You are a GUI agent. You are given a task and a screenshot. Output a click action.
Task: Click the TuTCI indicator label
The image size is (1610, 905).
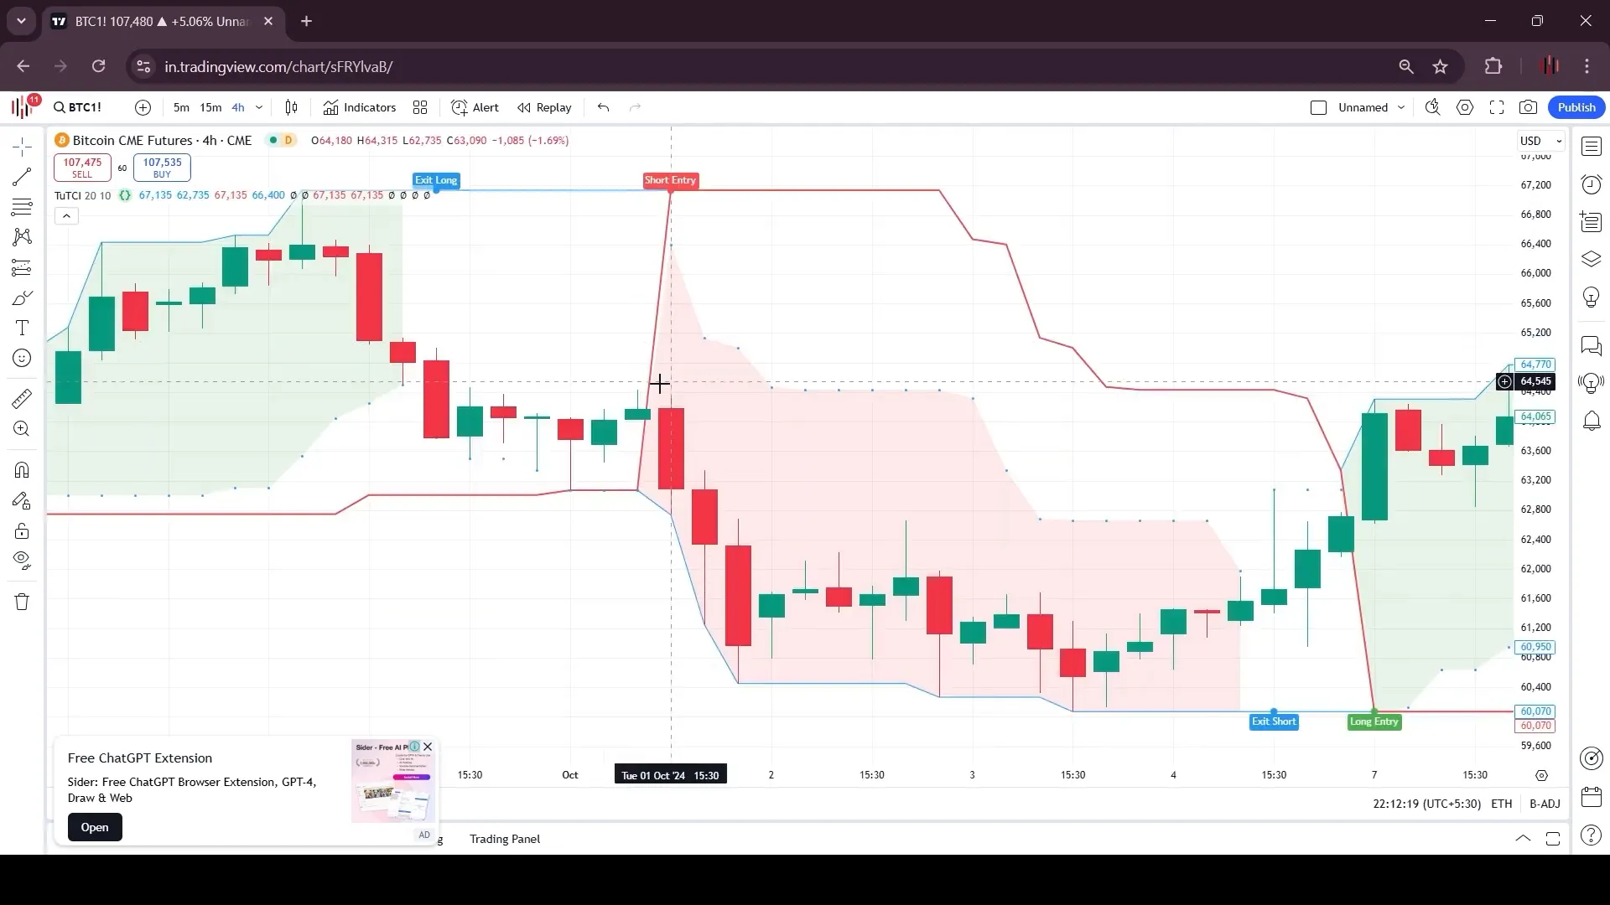70,194
